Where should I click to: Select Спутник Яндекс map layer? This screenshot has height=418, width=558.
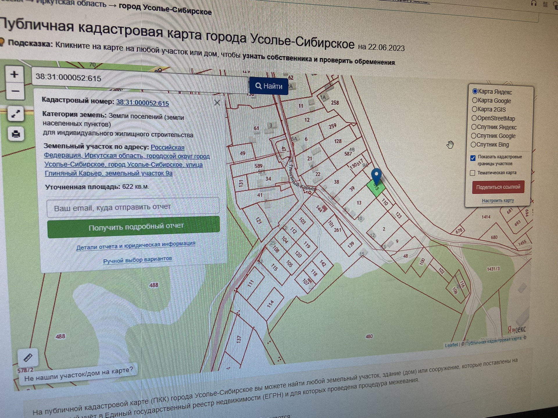point(474,127)
